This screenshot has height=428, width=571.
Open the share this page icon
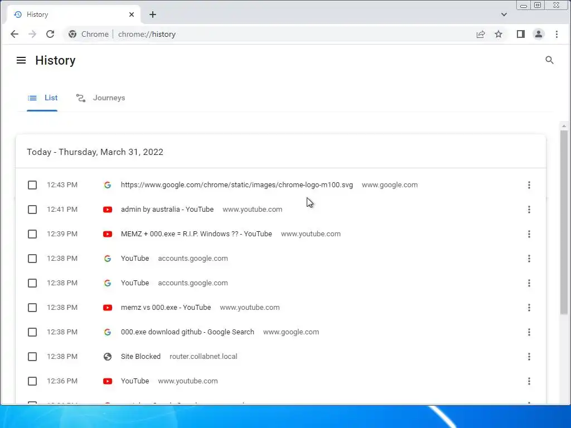481,34
